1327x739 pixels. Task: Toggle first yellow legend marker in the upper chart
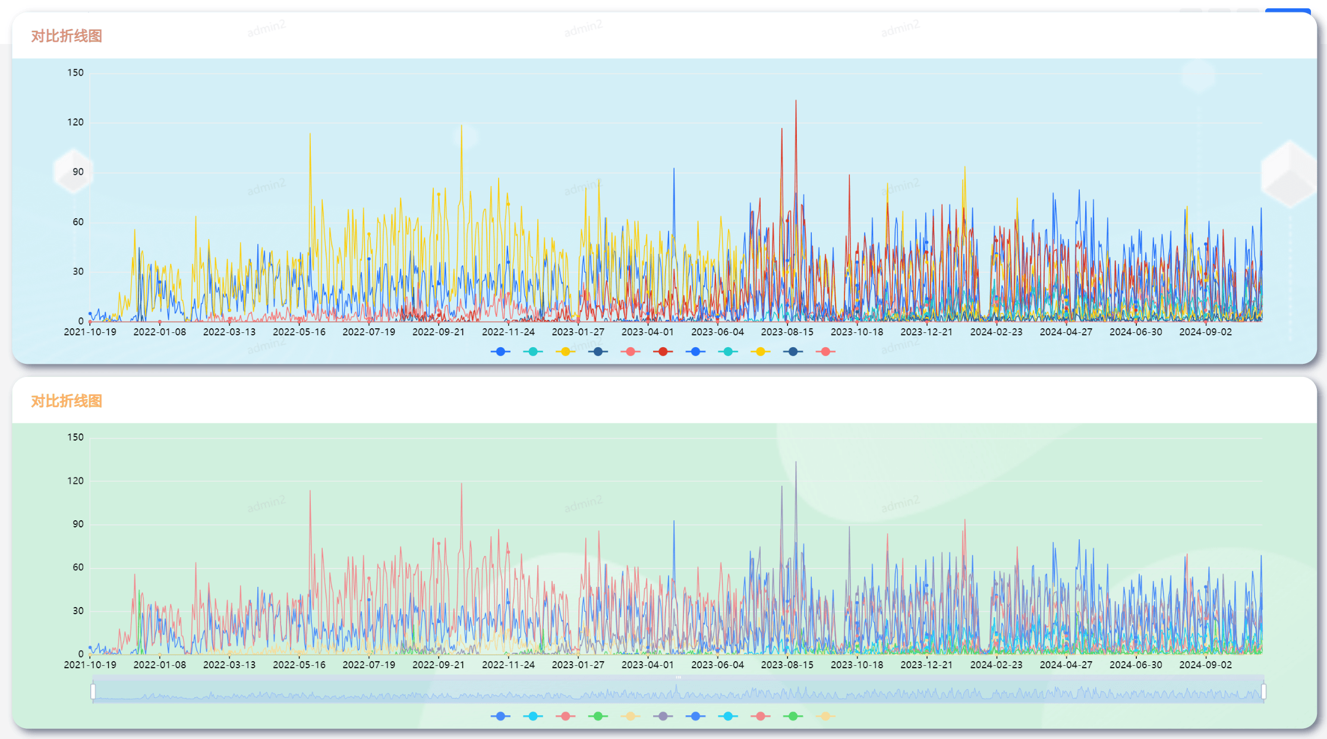click(566, 352)
